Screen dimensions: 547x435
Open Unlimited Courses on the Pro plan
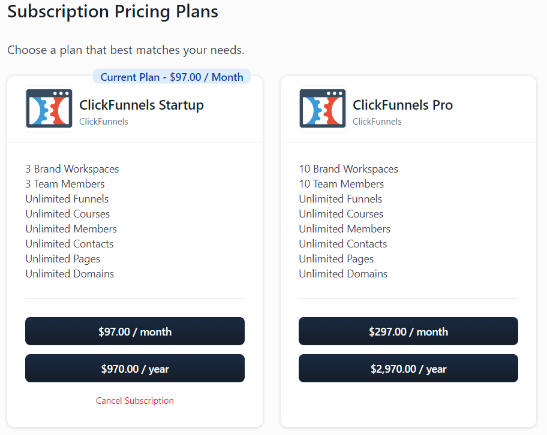coord(341,213)
